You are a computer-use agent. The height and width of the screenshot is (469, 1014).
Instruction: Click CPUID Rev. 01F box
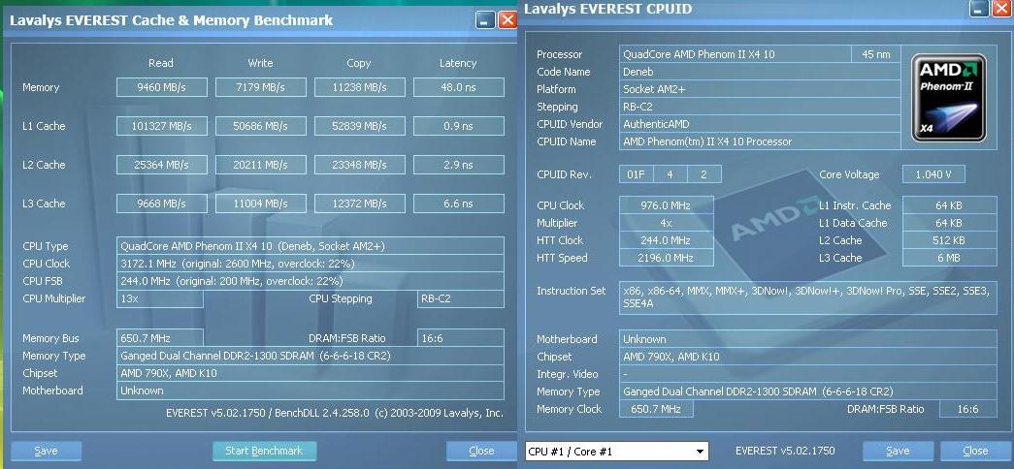pos(637,174)
